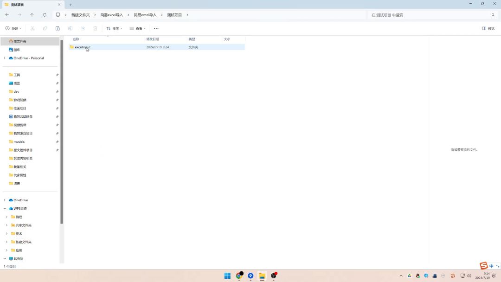Go up one folder level
Viewport: 501px width, 282px height.
click(32, 15)
